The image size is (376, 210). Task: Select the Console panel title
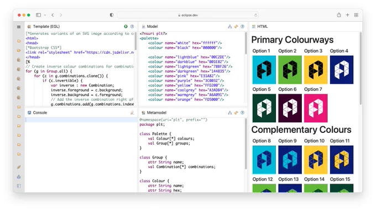(x=40, y=112)
